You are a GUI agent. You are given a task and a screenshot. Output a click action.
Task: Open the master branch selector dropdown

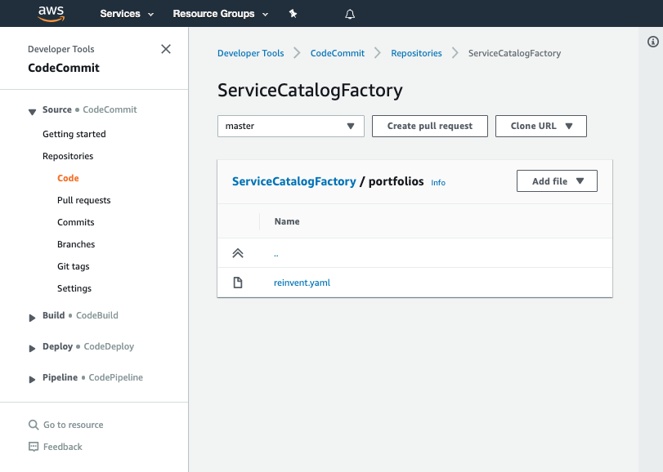(291, 127)
